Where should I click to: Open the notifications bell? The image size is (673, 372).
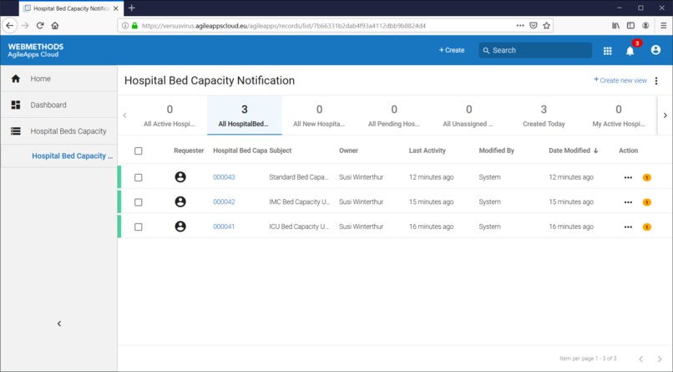[630, 51]
